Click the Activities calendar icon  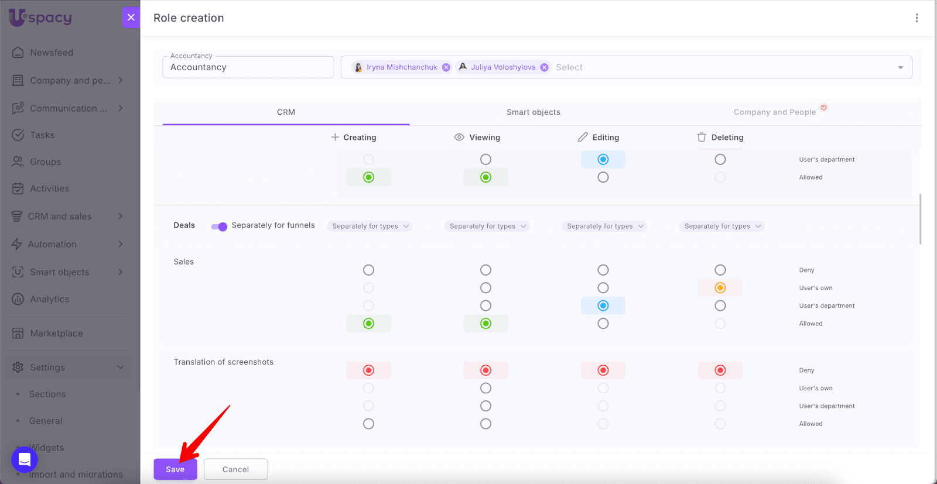(18, 188)
